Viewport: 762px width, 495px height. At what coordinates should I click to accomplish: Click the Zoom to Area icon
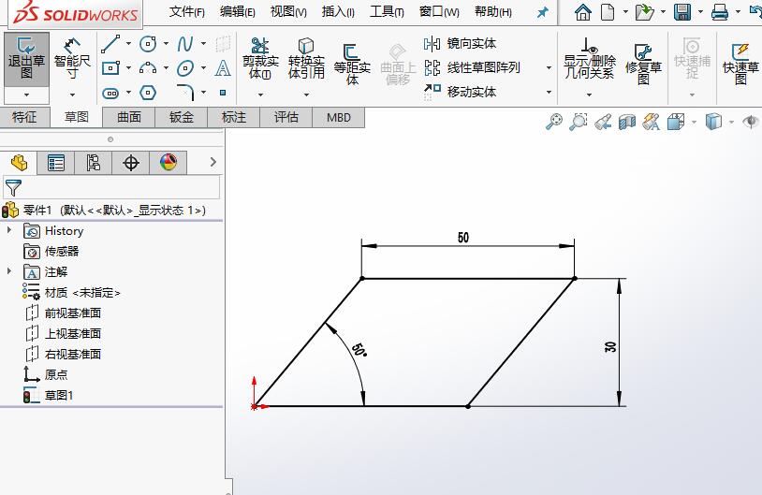pyautogui.click(x=579, y=122)
